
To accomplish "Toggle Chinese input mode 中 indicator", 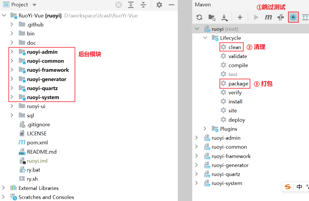I will 299,187.
